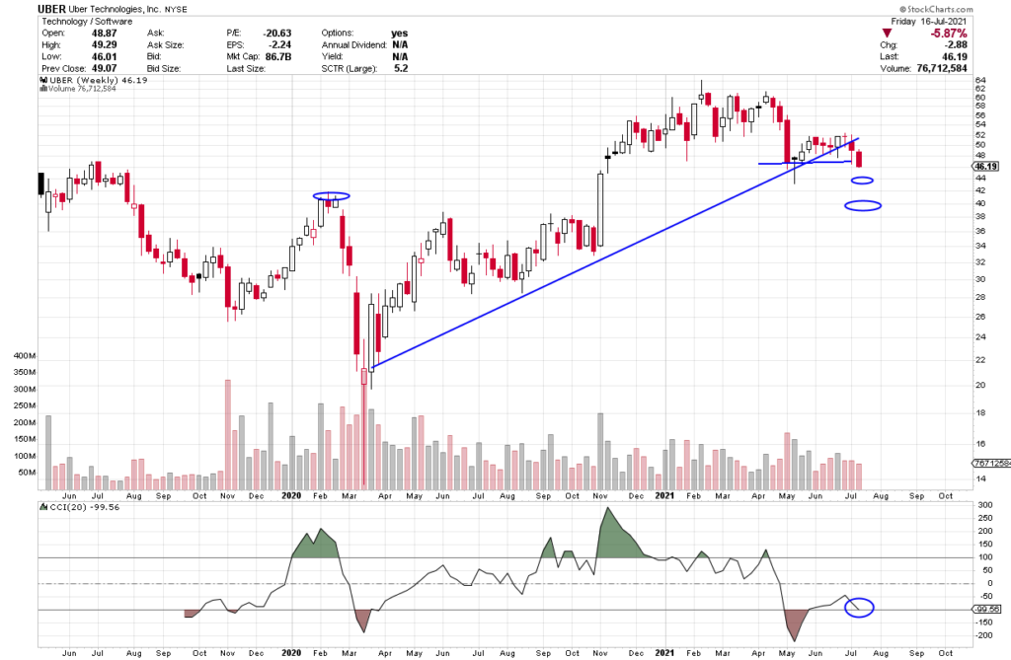This screenshot has height=660, width=1011.
Task: Click the -99.56 tag on the CCI axis
Action: tap(987, 609)
